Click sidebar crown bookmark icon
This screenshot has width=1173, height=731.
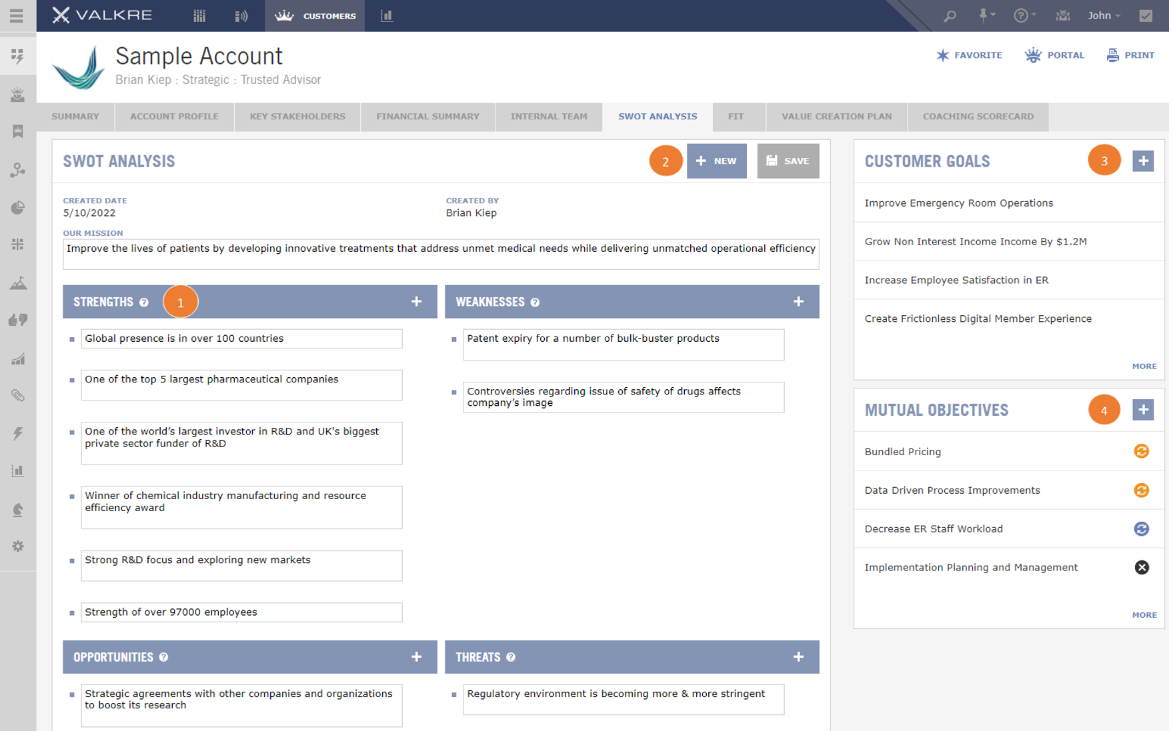[x=18, y=132]
